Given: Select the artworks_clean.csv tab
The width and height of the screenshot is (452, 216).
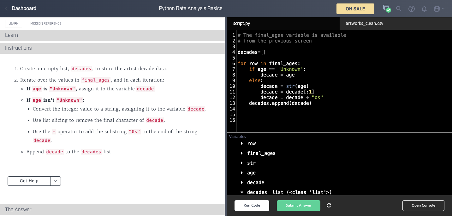Looking at the screenshot, I should click(396, 24).
